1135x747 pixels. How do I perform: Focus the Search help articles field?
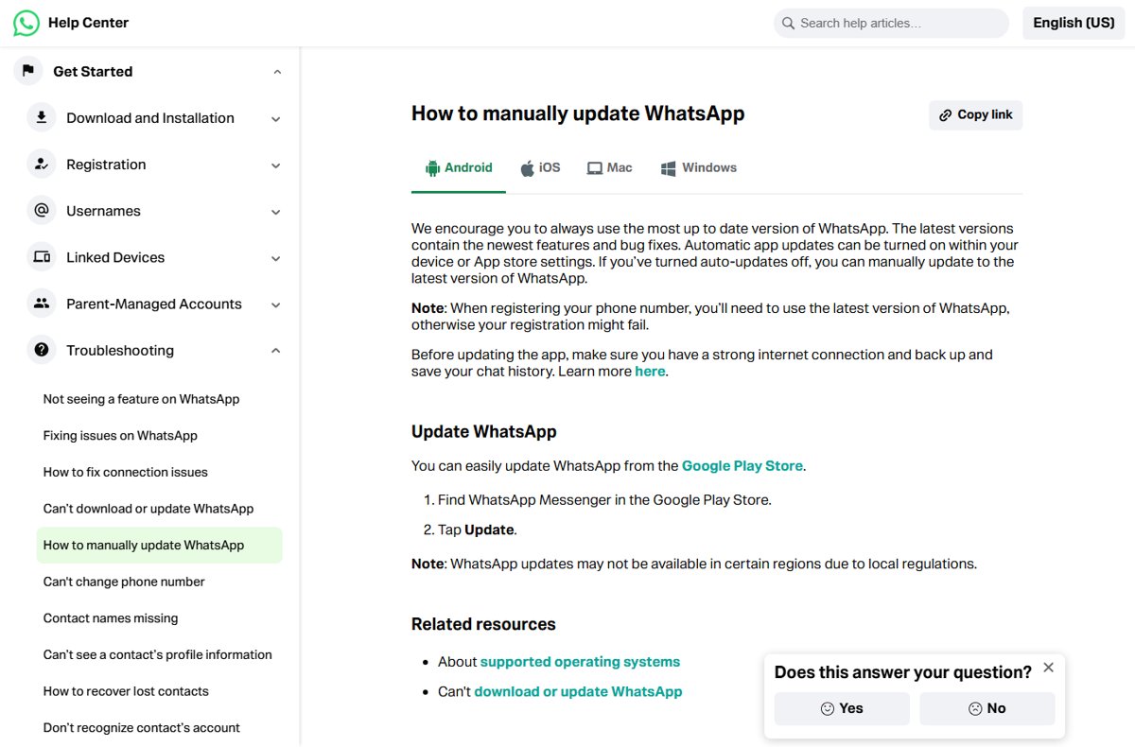(891, 23)
